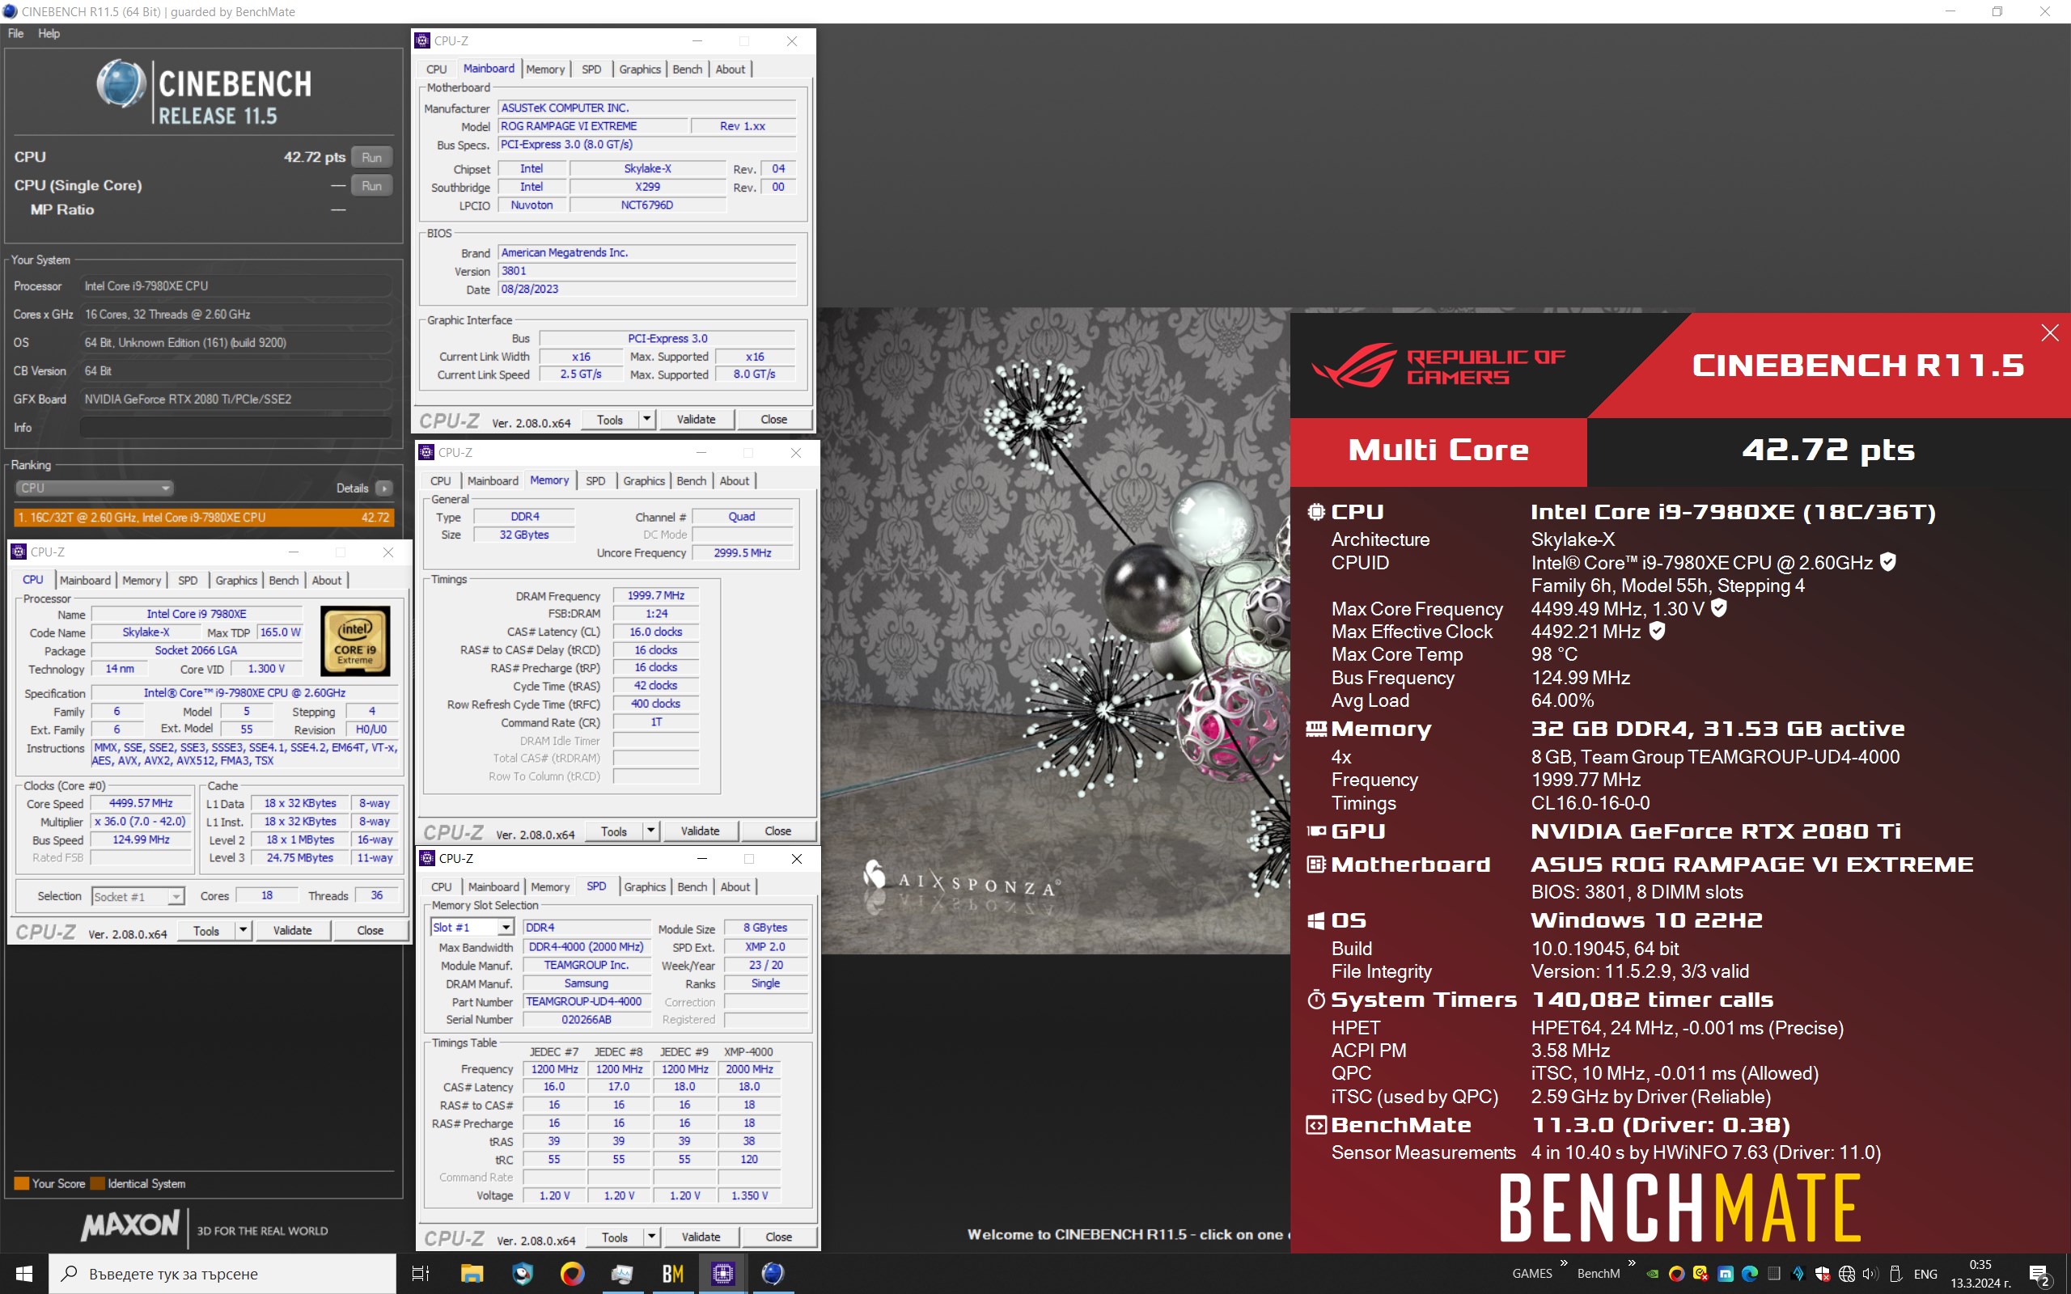Switch to Mainboard tab in Memory CPU-Z
The image size is (2071, 1294).
(x=493, y=481)
